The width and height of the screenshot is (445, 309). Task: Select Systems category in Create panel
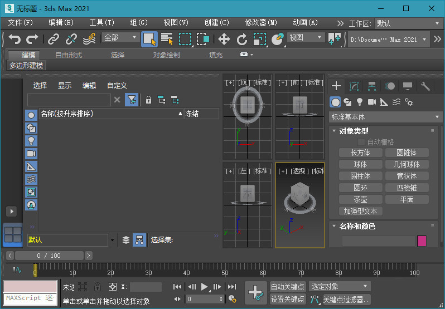(409, 102)
